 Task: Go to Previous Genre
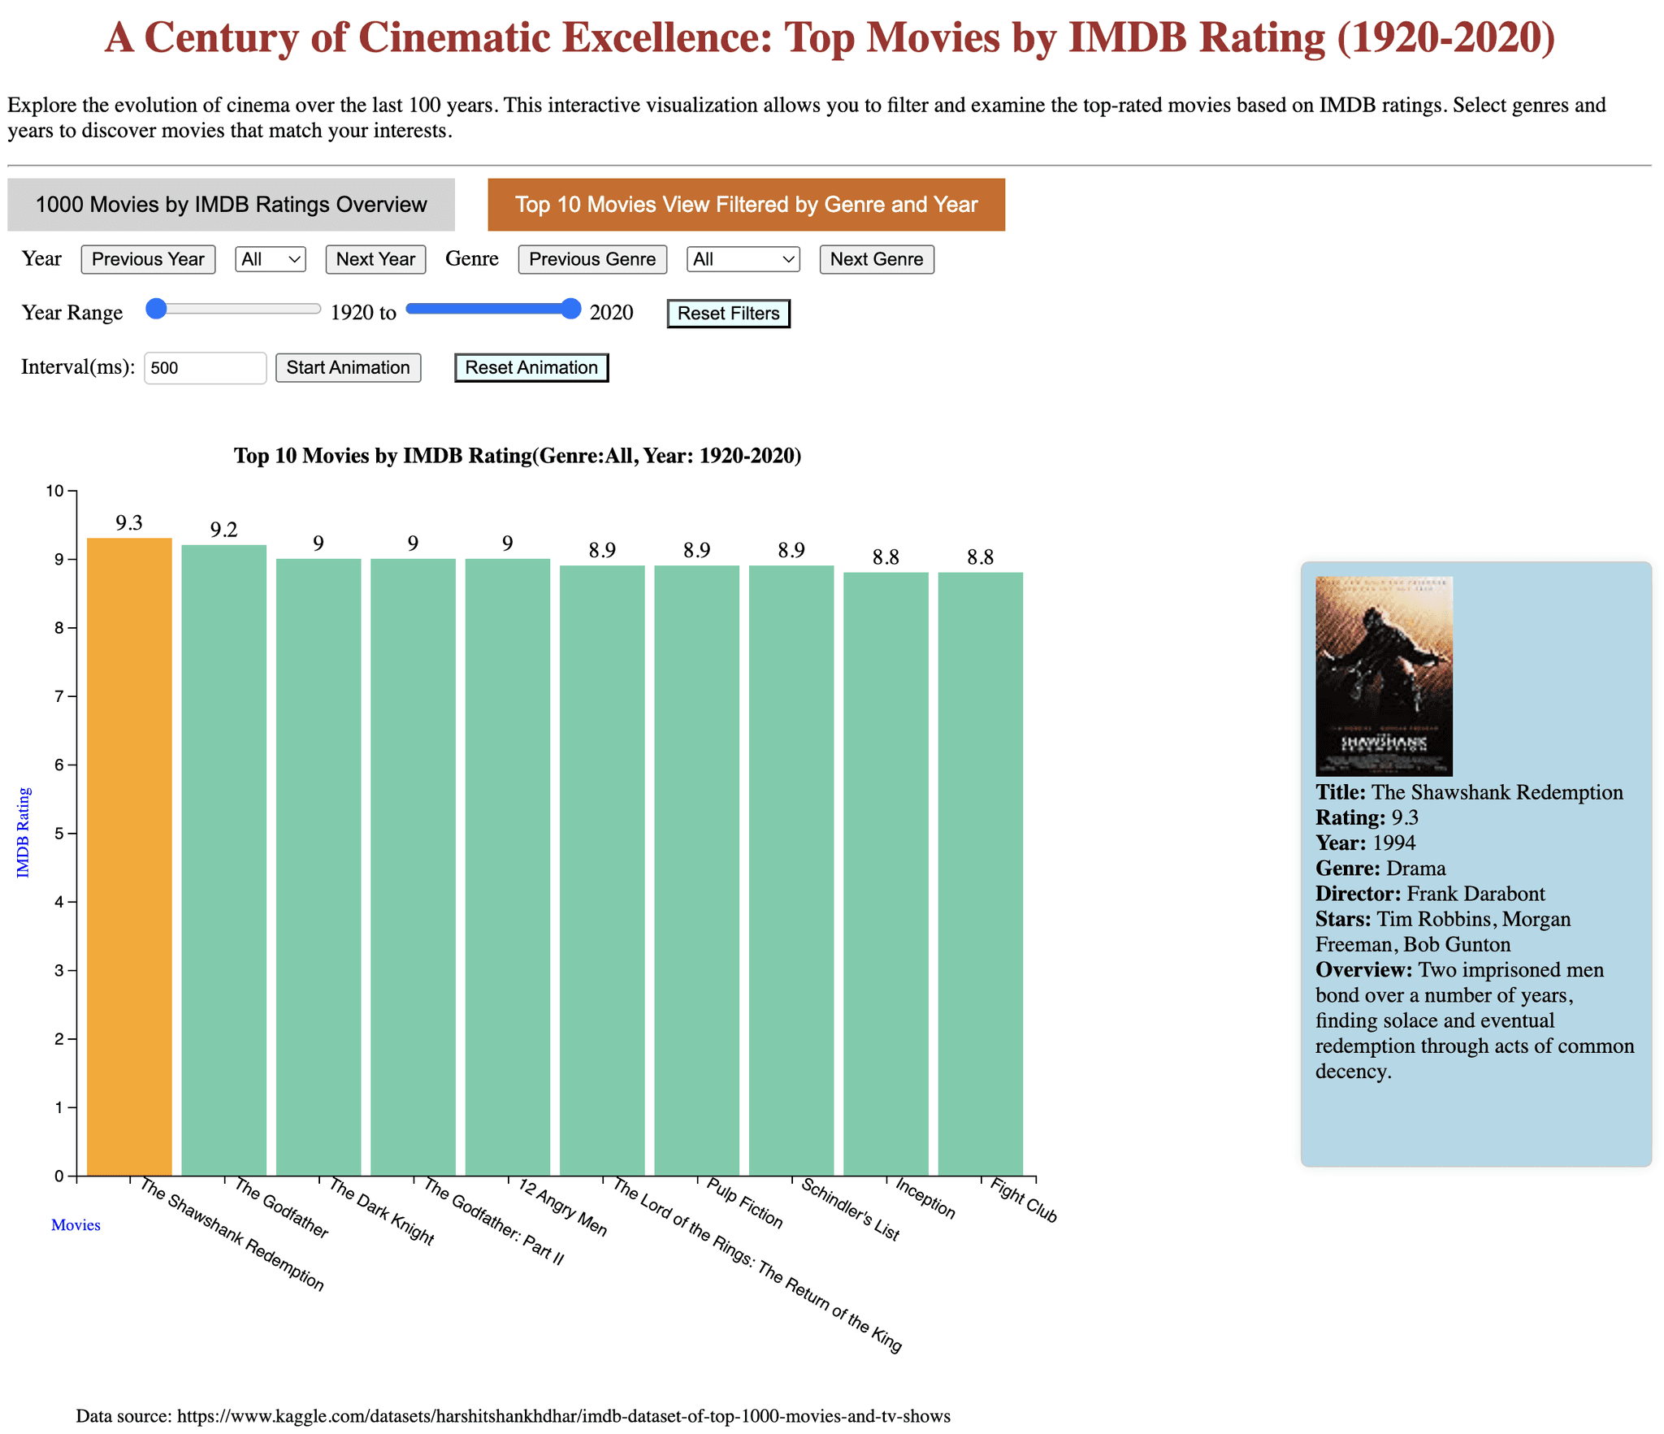point(591,259)
